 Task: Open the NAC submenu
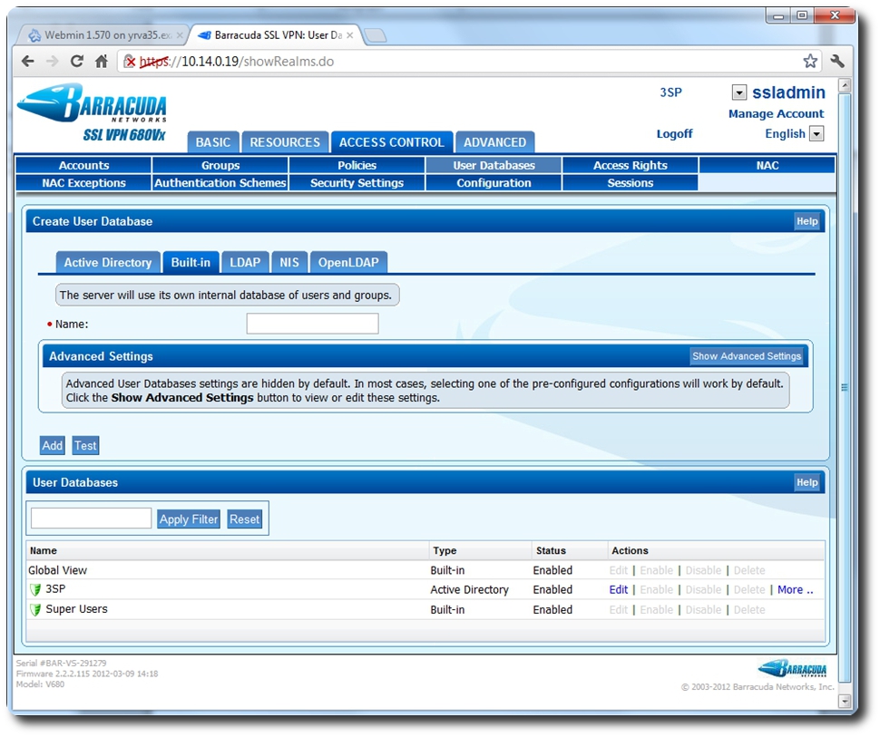[x=768, y=166]
